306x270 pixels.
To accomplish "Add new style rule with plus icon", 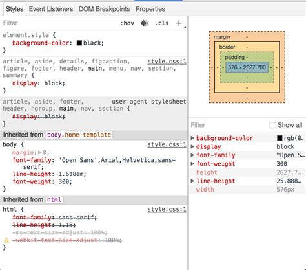I will tap(179, 23).
